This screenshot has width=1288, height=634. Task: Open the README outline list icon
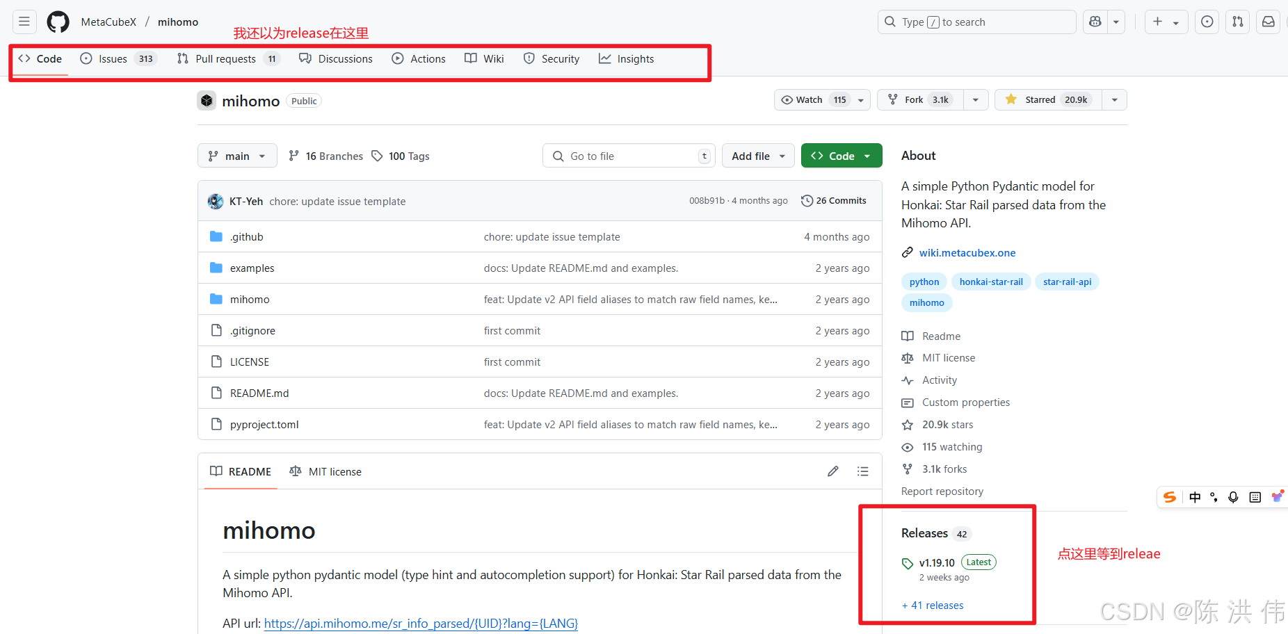(x=863, y=471)
